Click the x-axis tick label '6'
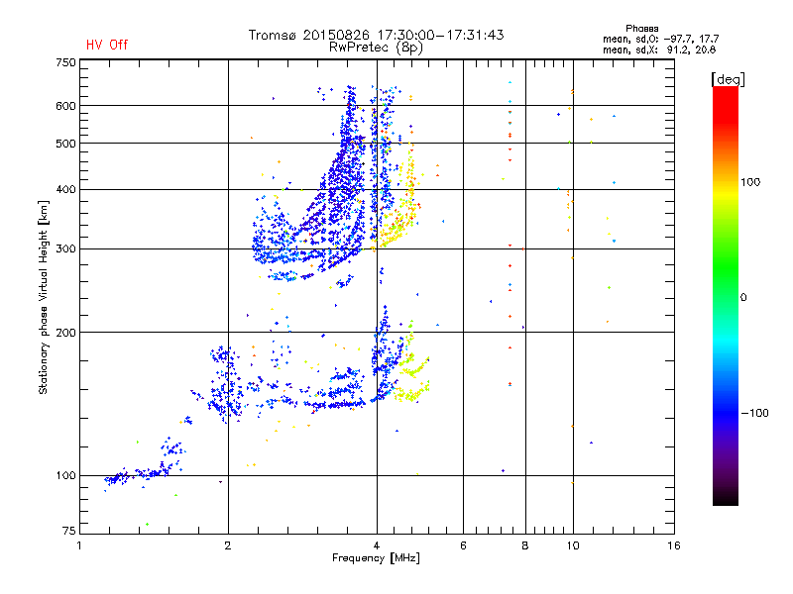 (x=463, y=545)
